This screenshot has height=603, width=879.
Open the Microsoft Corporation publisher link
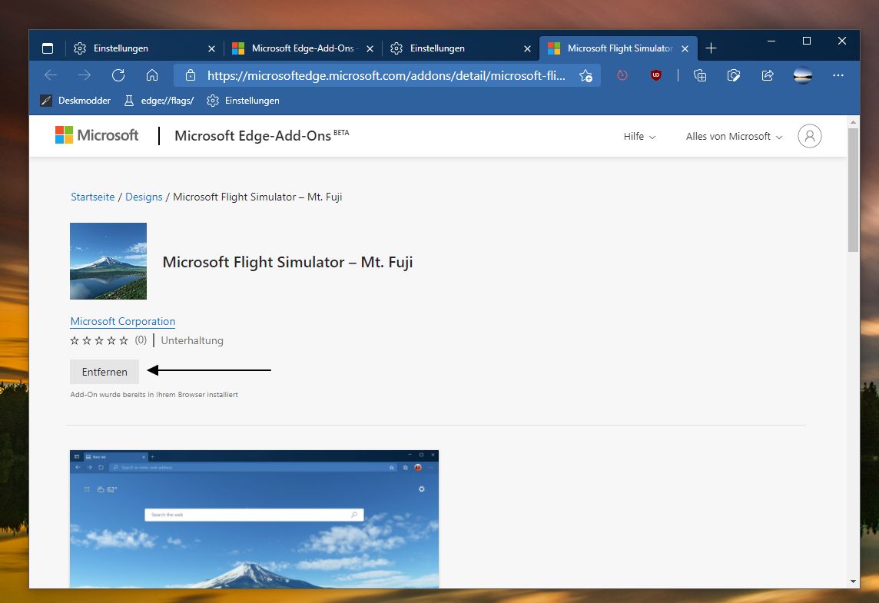123,321
